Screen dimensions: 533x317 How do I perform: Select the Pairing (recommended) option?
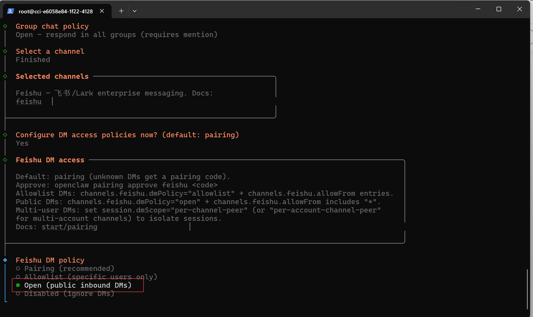65,269
